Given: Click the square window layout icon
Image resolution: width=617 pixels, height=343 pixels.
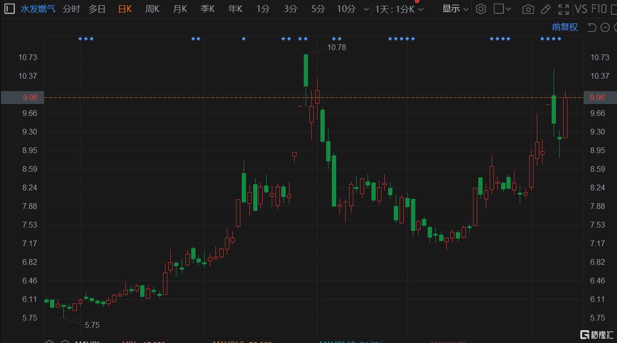Looking at the screenshot, I should pyautogui.click(x=498, y=9).
